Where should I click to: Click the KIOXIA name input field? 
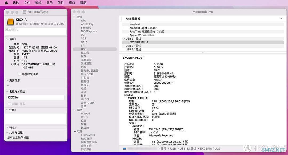[x=36, y=97]
